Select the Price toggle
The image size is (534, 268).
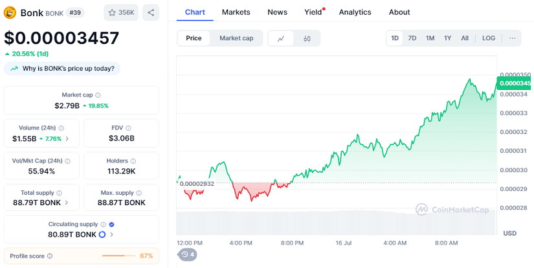coord(194,38)
